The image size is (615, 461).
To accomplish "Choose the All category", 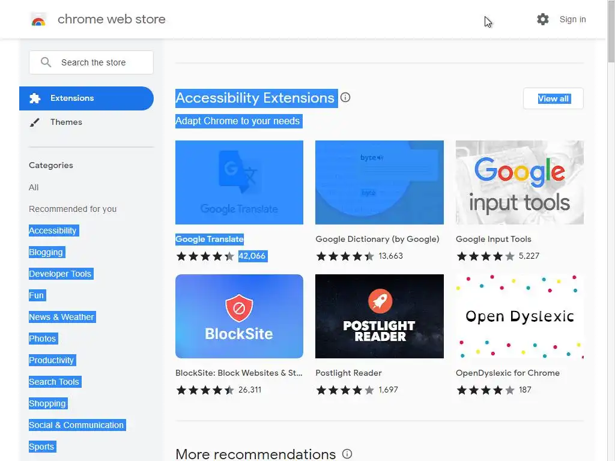I will 34,187.
